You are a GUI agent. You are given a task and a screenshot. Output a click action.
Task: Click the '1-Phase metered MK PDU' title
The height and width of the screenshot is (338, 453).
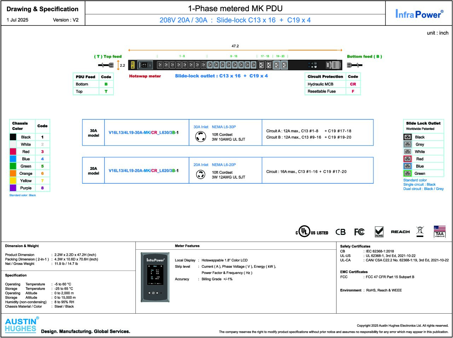click(235, 8)
